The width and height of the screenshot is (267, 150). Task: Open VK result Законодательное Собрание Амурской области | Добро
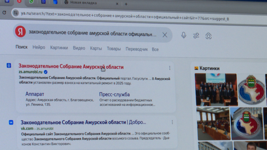[83, 122]
